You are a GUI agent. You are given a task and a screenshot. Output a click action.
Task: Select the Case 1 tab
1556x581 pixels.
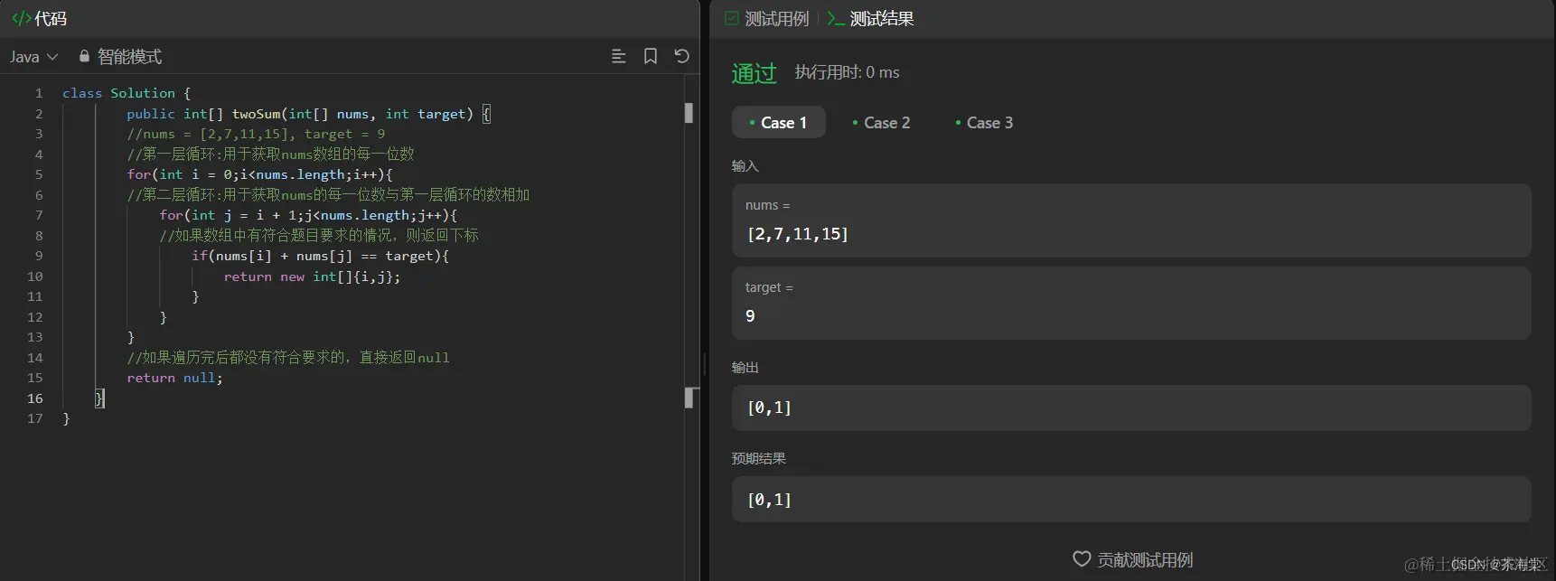(779, 122)
